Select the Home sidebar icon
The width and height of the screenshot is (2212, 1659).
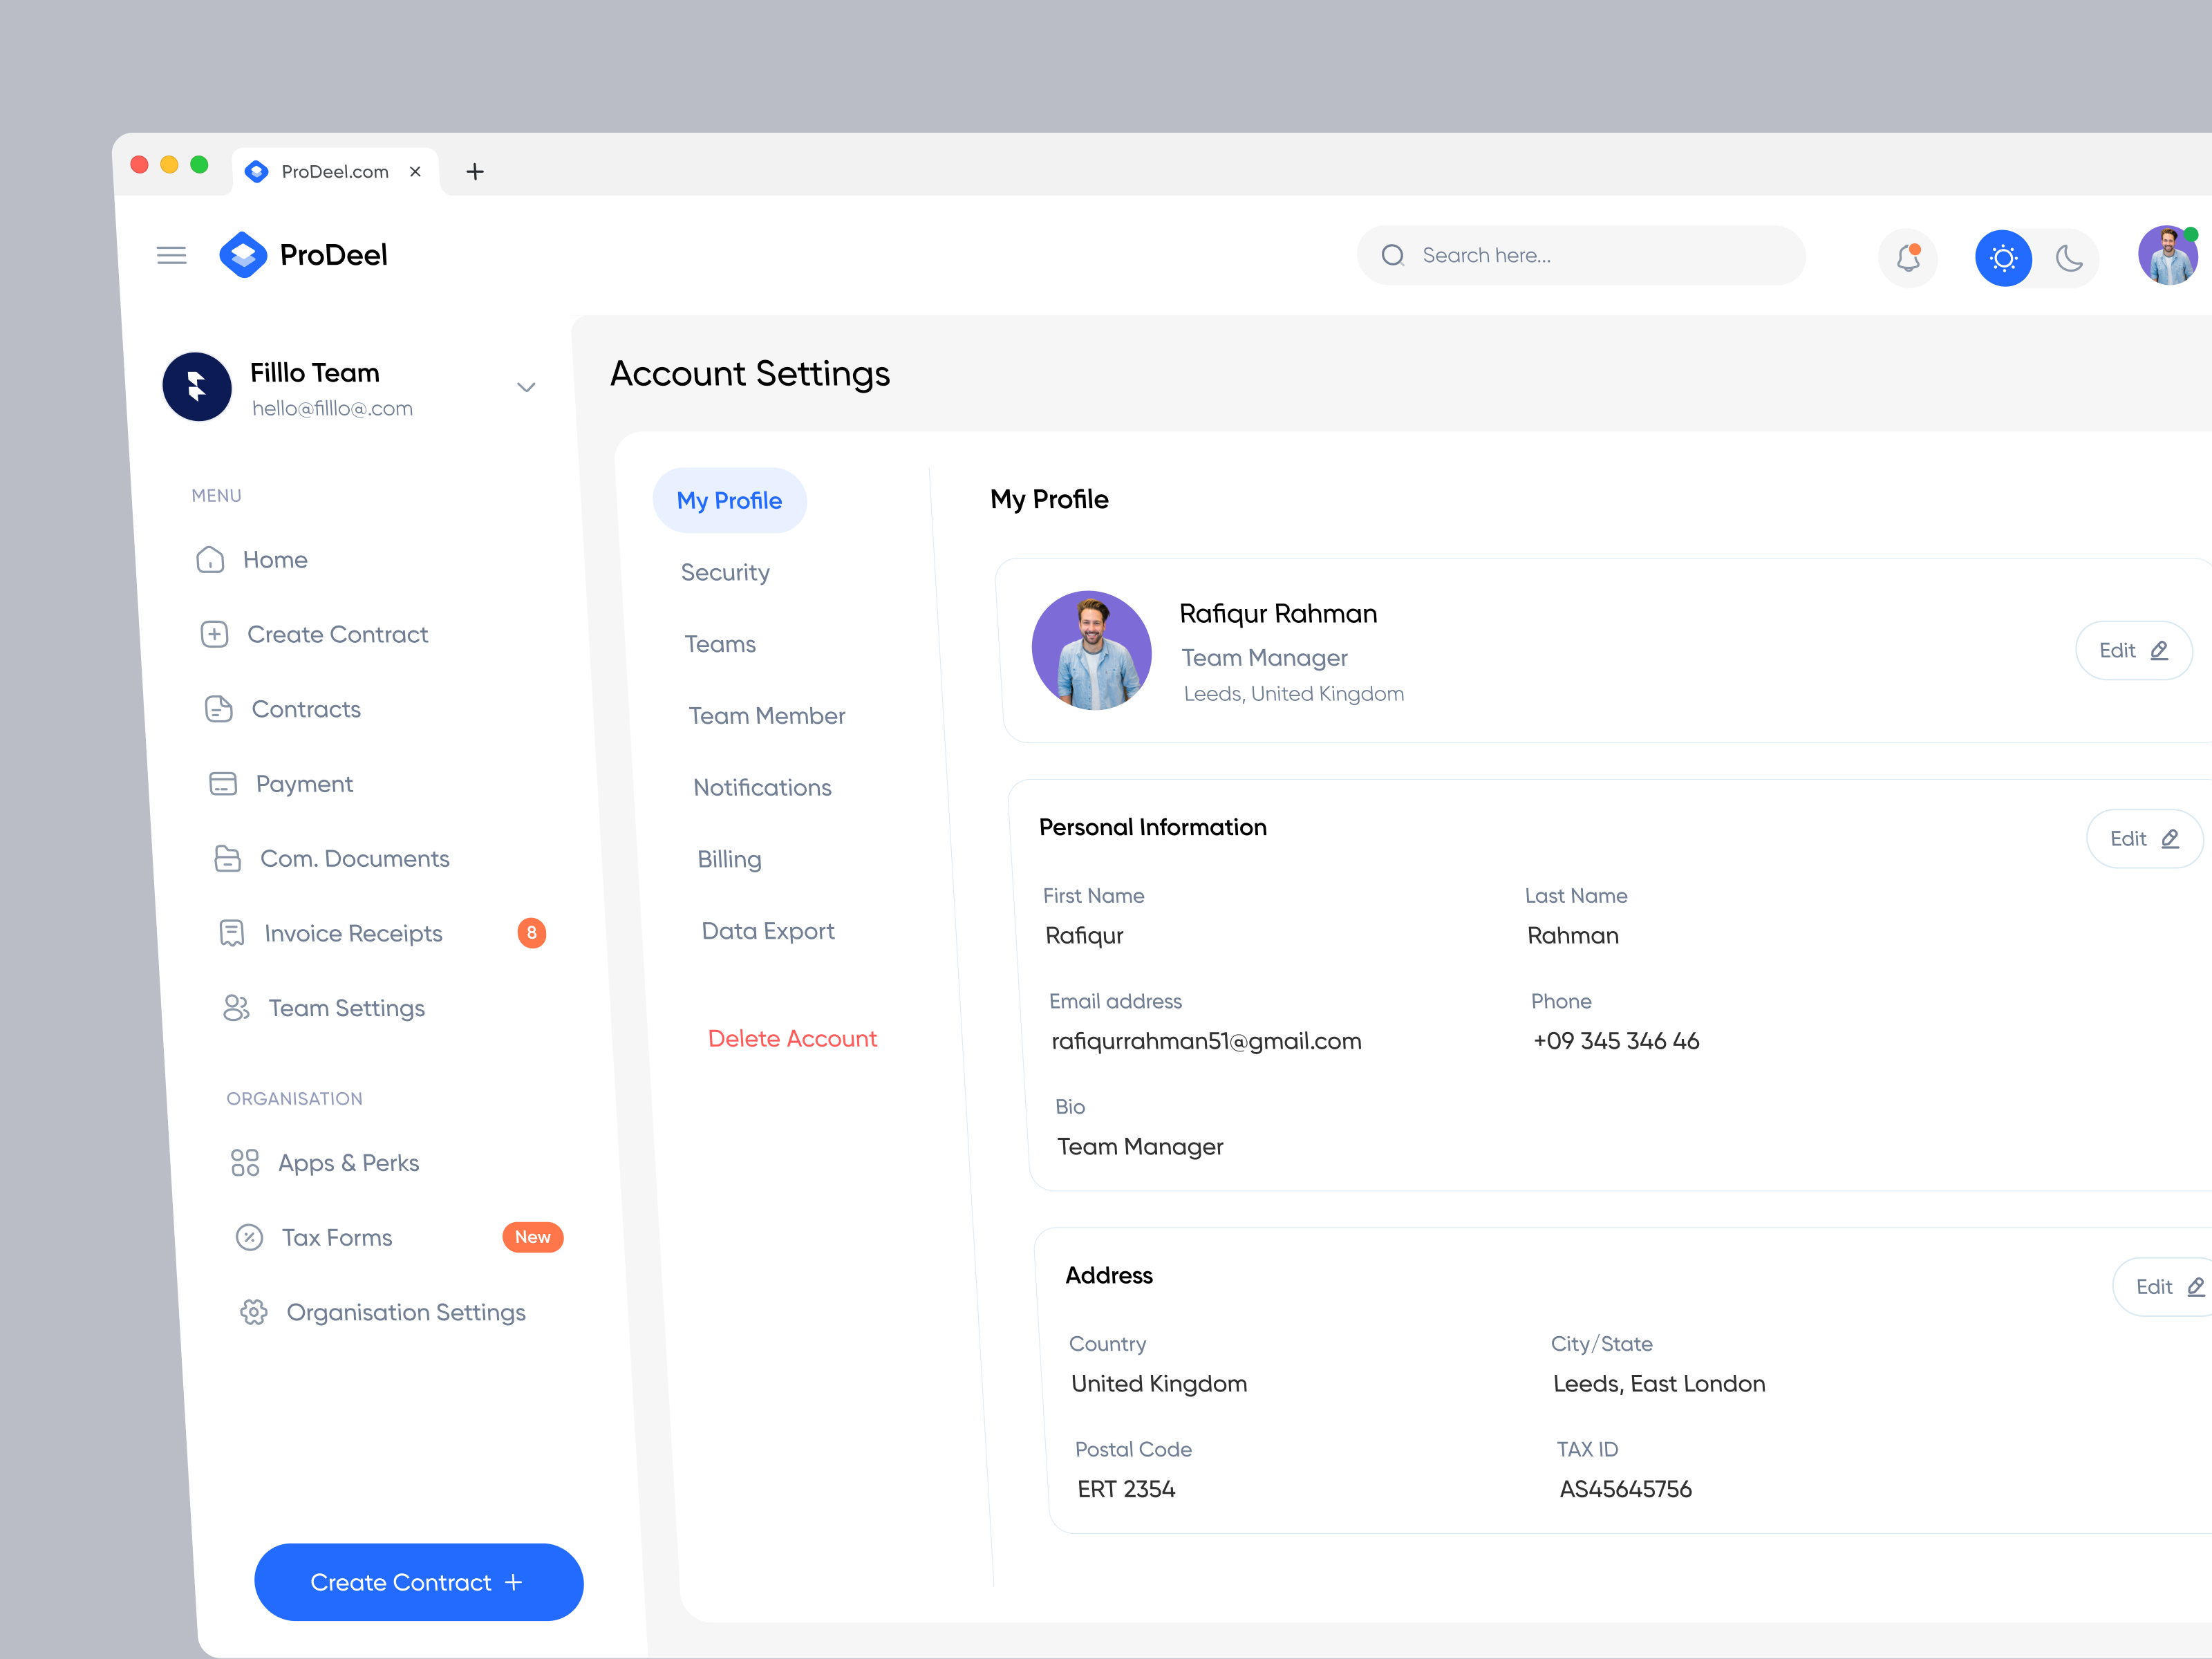tap(210, 560)
